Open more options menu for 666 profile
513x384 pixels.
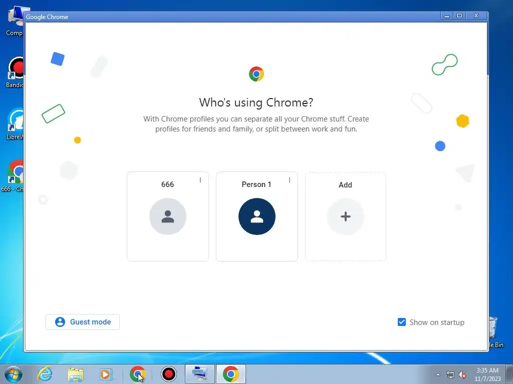click(200, 180)
